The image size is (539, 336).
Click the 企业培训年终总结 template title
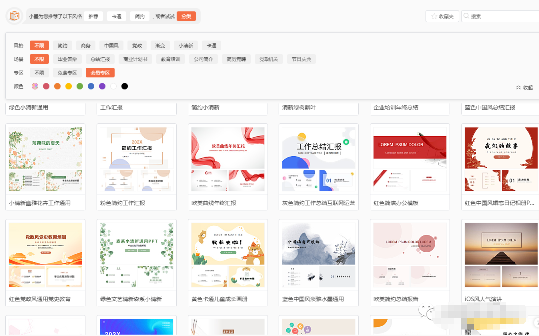396,107
